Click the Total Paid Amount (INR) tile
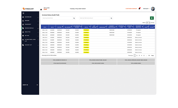Image resolution: width=178 pixels, height=108 pixels. (98, 63)
